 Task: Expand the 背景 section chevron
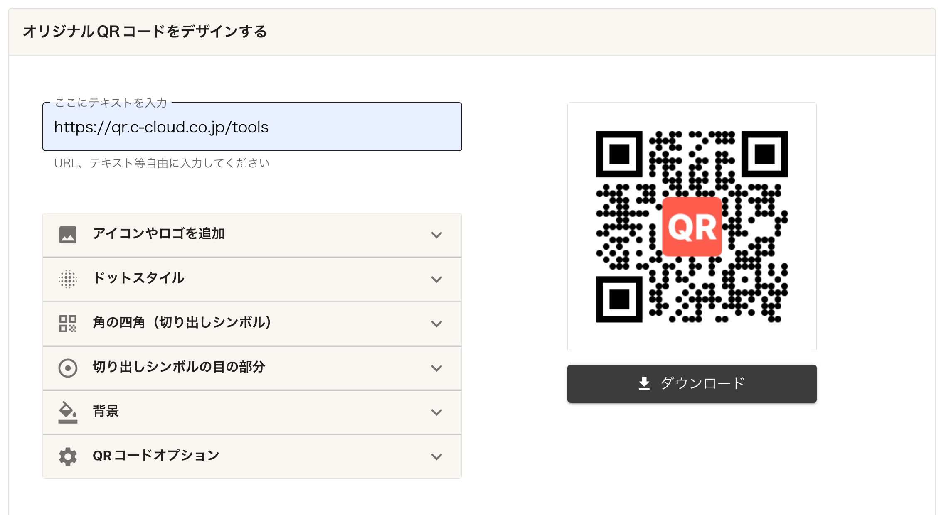pos(436,412)
